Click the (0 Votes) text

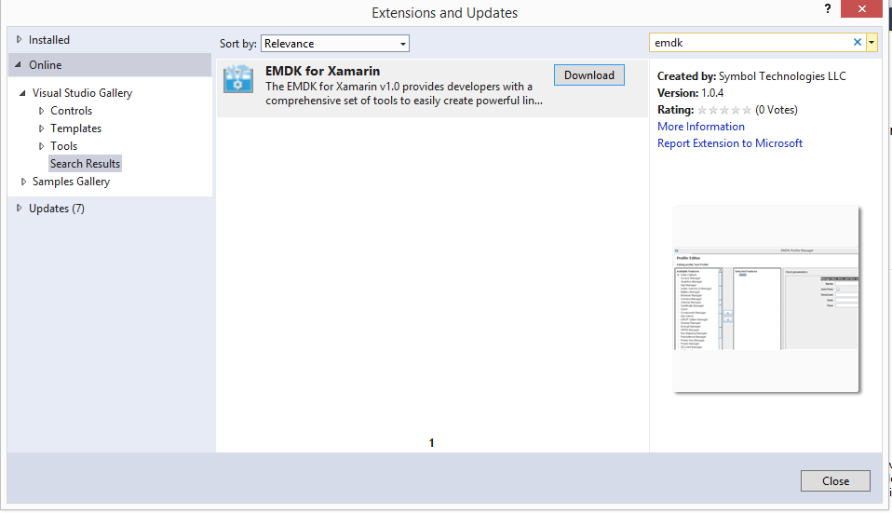coord(776,110)
